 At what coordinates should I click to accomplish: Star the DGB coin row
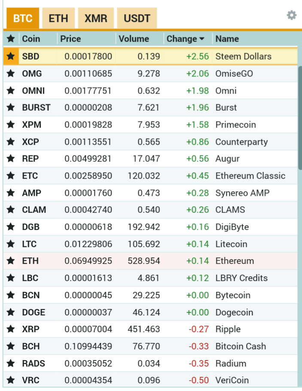pyautogui.click(x=11, y=227)
